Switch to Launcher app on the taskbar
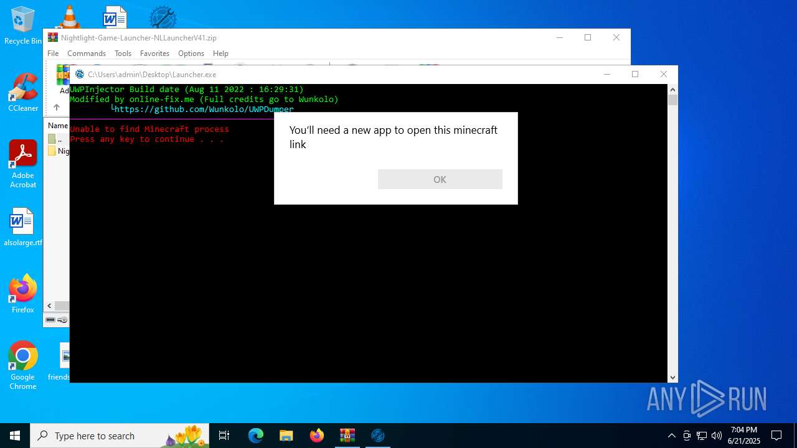Viewport: 797px width, 448px height. coord(378,436)
